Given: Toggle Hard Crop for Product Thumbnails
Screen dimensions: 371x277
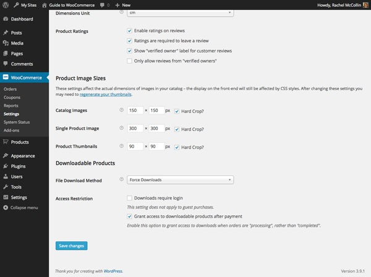Looking at the screenshot, I should click(177, 147).
